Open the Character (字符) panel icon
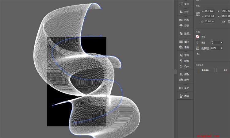The width and height of the screenshot is (230, 138). click(181, 55)
